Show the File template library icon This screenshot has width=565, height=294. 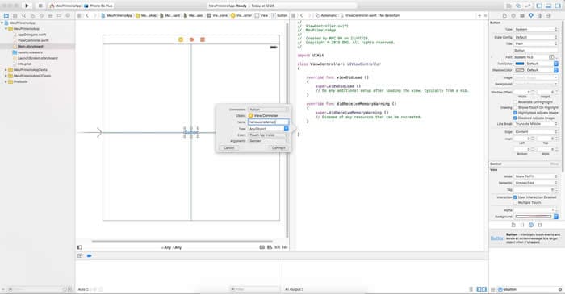click(513, 225)
